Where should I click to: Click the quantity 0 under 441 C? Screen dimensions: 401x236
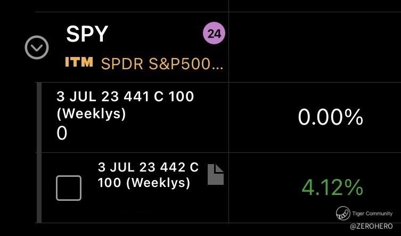[62, 133]
